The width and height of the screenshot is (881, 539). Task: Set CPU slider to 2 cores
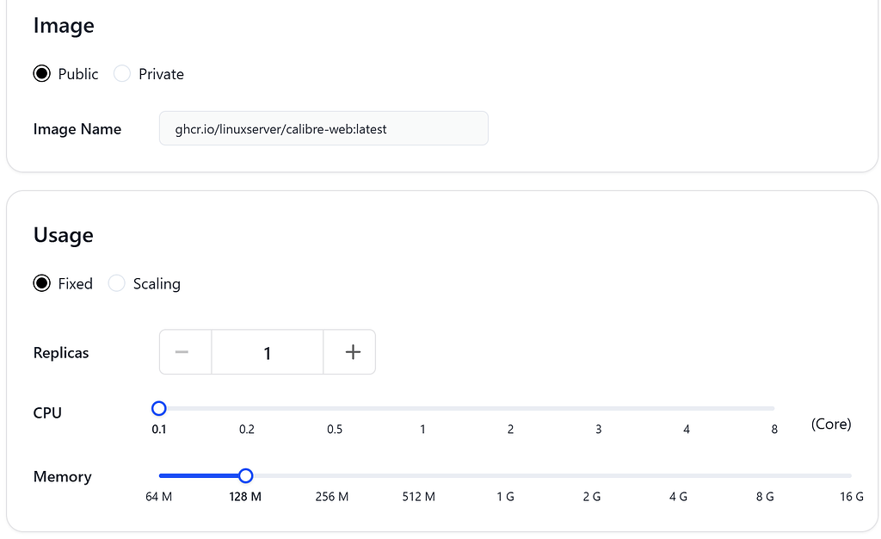point(511,409)
